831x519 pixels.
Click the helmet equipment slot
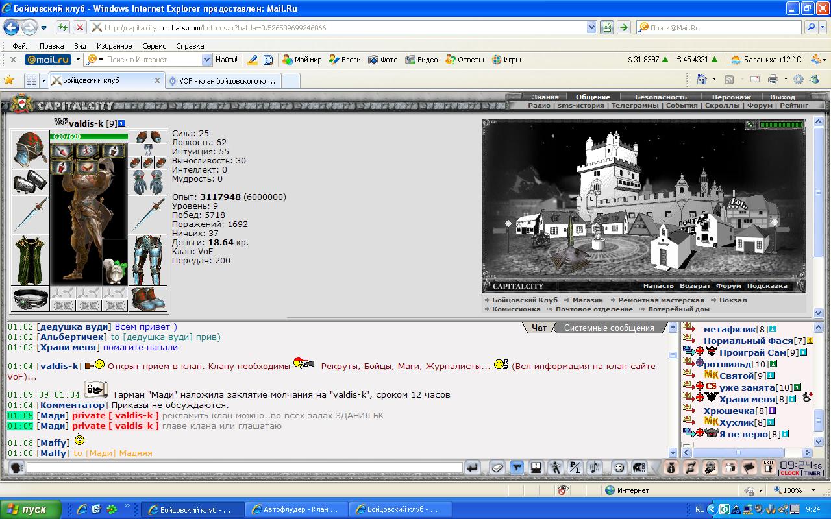tap(30, 149)
